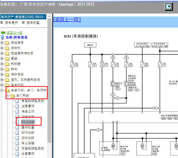Click the document icon for ECU诊断

pos(18,122)
